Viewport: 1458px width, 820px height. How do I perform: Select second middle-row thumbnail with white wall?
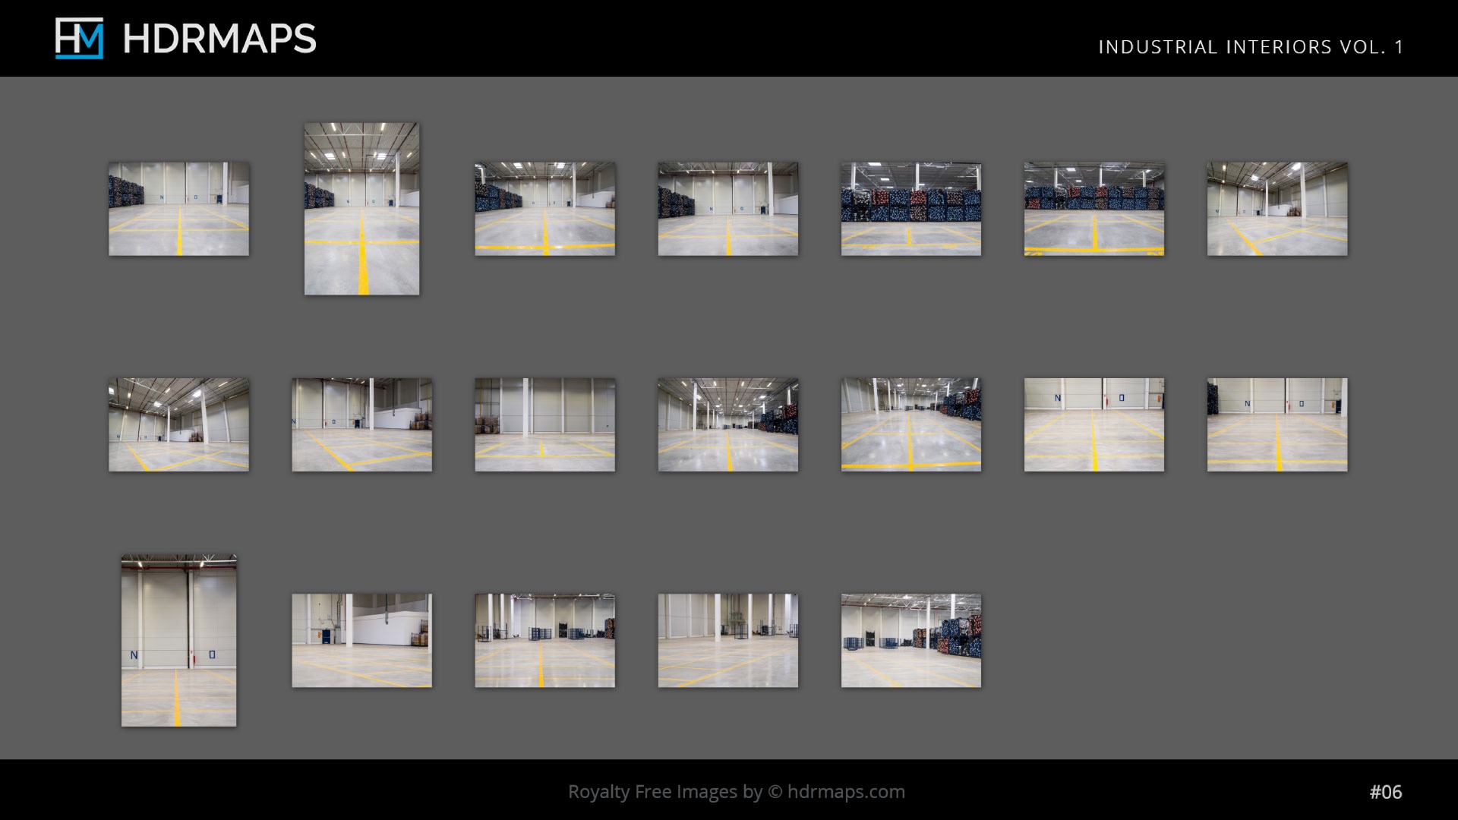point(361,424)
